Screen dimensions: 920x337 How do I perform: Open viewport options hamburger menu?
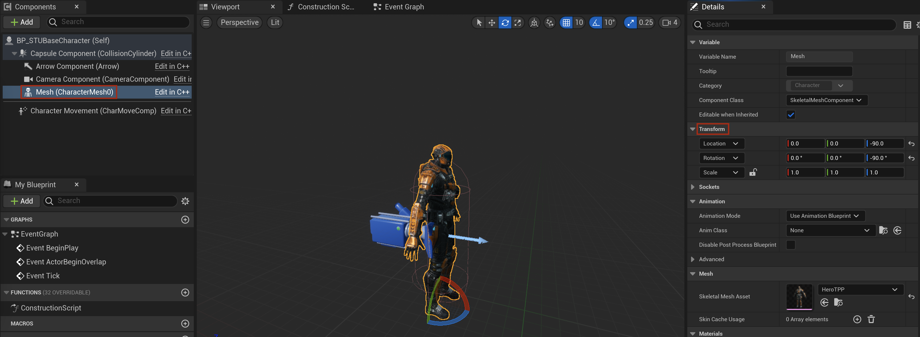tap(206, 23)
